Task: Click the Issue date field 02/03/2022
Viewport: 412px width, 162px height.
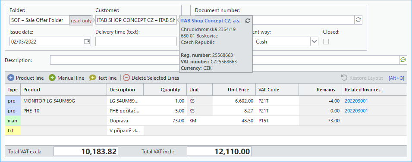Action: (47, 41)
